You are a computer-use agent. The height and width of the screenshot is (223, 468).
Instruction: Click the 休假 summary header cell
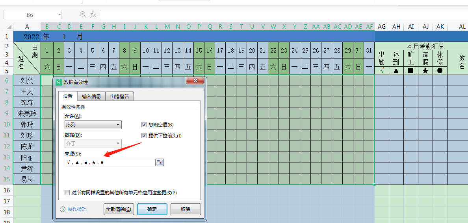tap(440, 58)
